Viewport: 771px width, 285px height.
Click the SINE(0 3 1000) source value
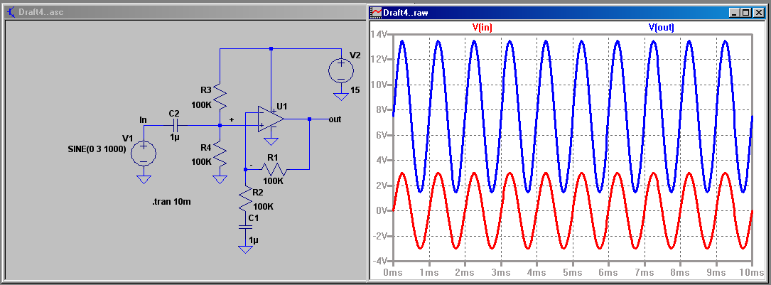tap(97, 149)
